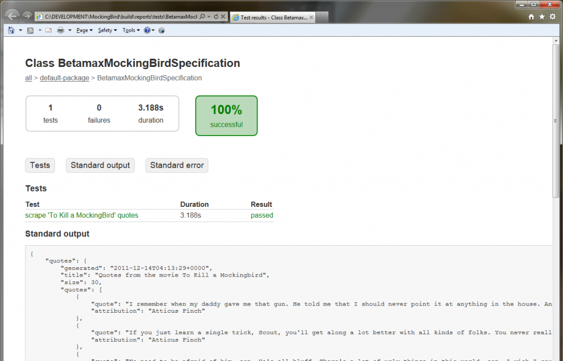This screenshot has height=361, width=563.
Task: Click the vertical scrollbar thumb
Action: (x=556, y=121)
